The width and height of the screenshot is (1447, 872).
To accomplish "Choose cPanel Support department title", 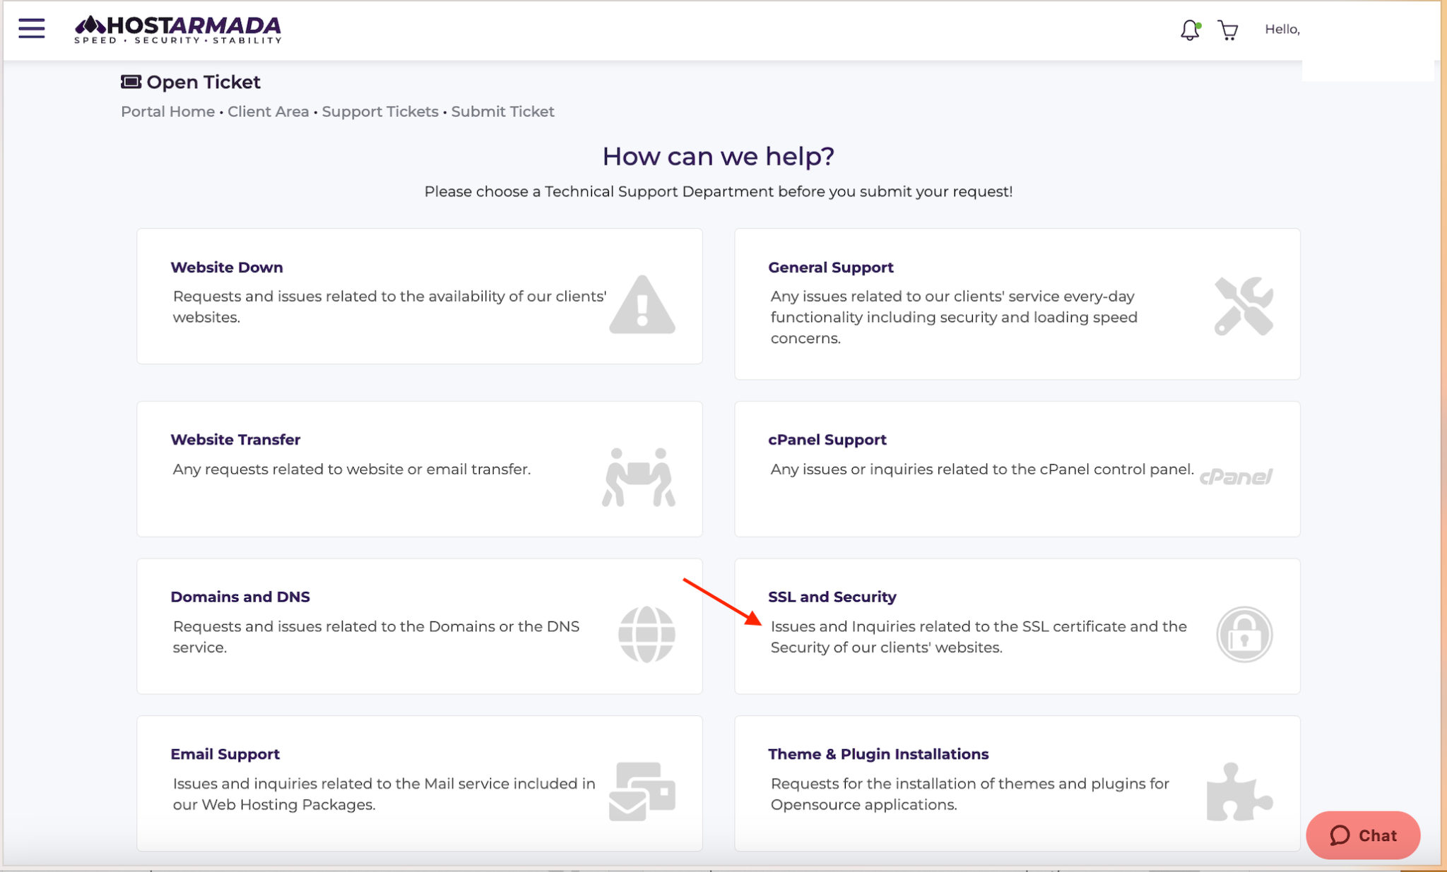I will pyautogui.click(x=827, y=439).
